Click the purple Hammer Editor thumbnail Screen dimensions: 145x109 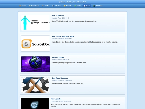[x=35, y=64]
